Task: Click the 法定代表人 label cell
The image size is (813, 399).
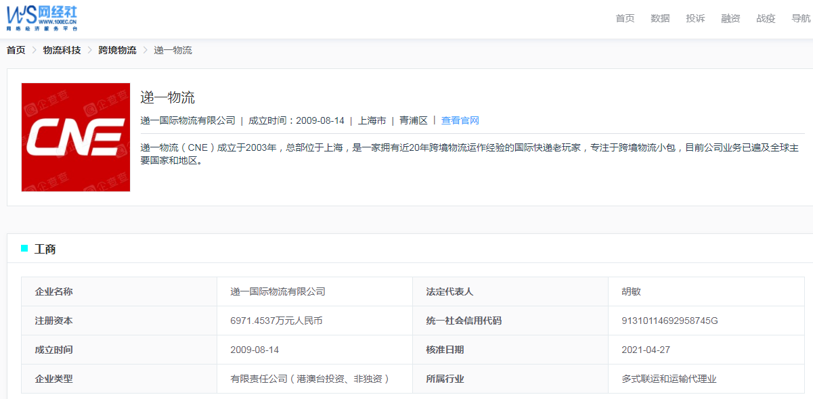Action: coord(510,291)
